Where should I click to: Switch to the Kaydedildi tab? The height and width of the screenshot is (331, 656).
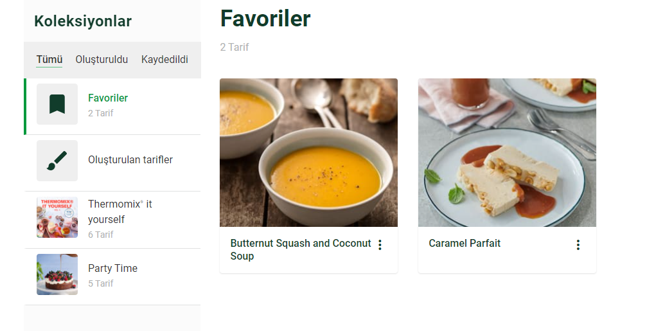point(164,60)
